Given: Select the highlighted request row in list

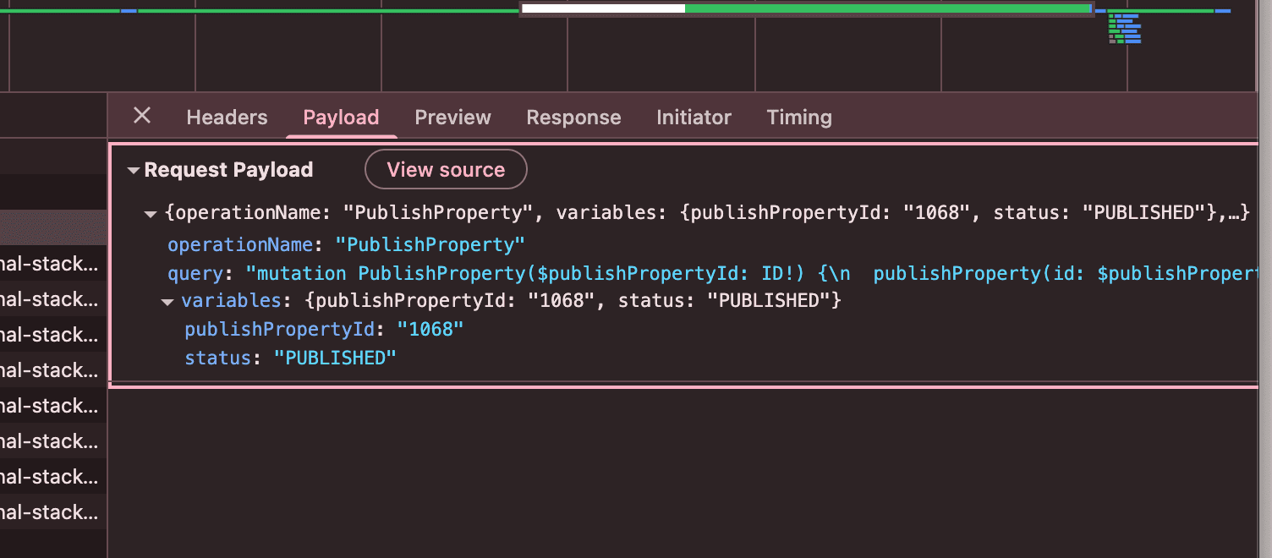Looking at the screenshot, I should [x=53, y=228].
